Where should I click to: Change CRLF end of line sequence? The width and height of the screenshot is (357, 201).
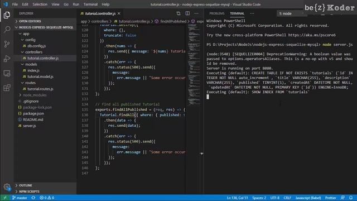287,198
